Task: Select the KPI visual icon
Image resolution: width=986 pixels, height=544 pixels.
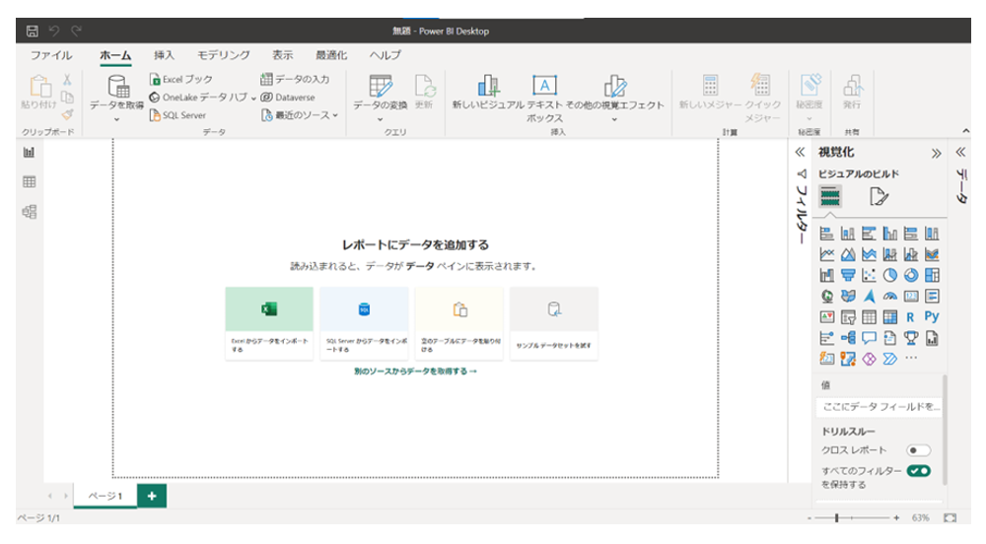Action: (827, 317)
